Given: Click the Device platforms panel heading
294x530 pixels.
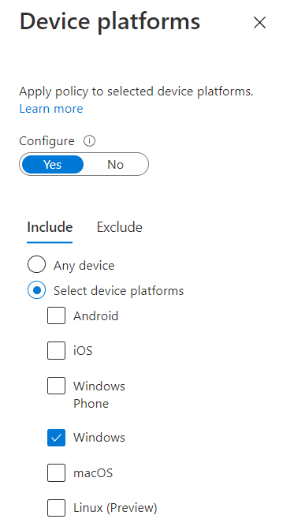Looking at the screenshot, I should click(x=110, y=22).
